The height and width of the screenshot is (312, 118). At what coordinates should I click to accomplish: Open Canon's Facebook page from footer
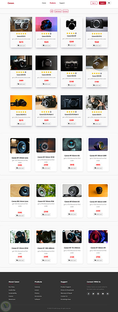pyautogui.click(x=89, y=294)
